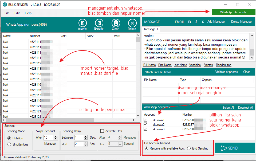Toggle italic text formatting
This screenshot has height=161, width=256.
[x=196, y=22]
